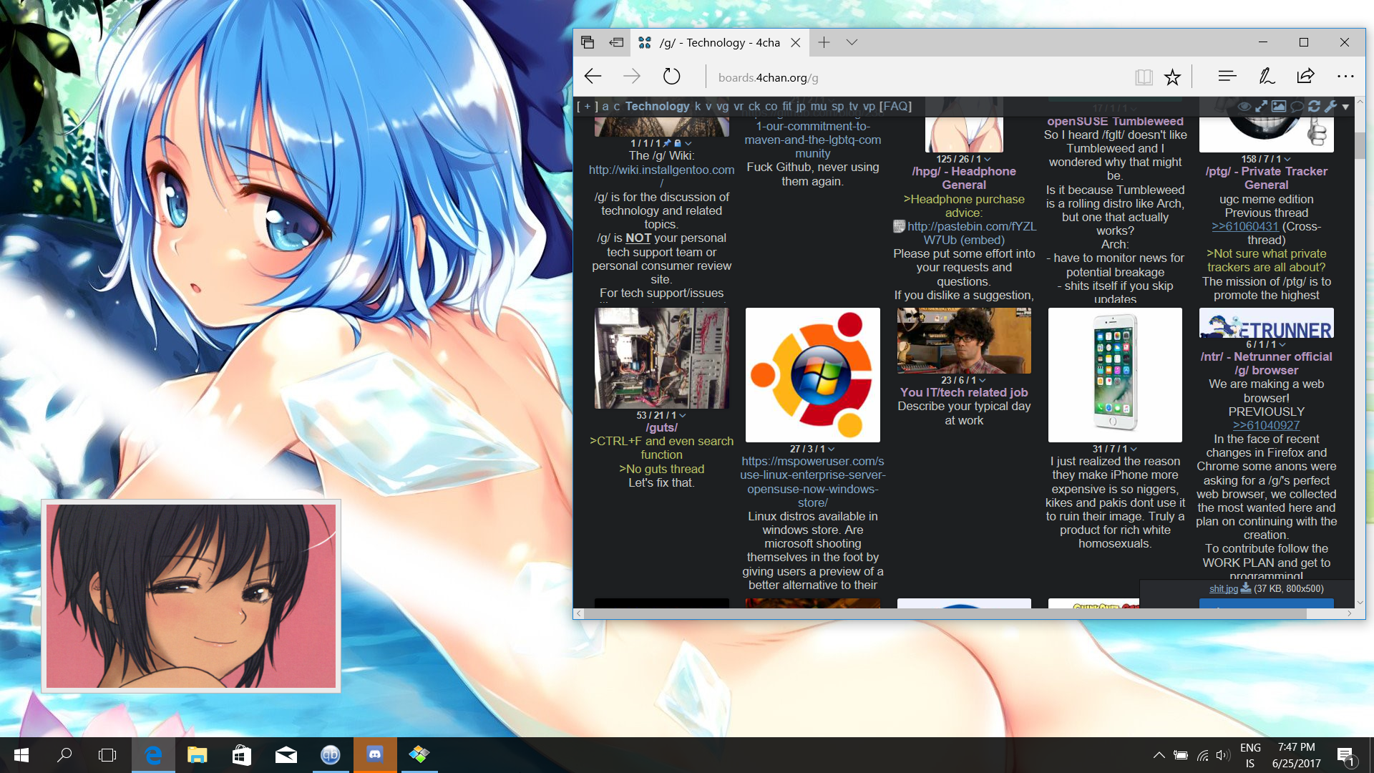The height and width of the screenshot is (773, 1374).
Task: Click the refresh icon in 4chan header
Action: click(1314, 106)
